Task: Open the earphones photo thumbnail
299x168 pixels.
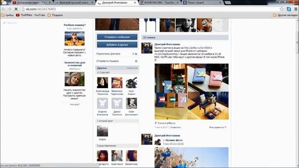Action: click(150, 25)
